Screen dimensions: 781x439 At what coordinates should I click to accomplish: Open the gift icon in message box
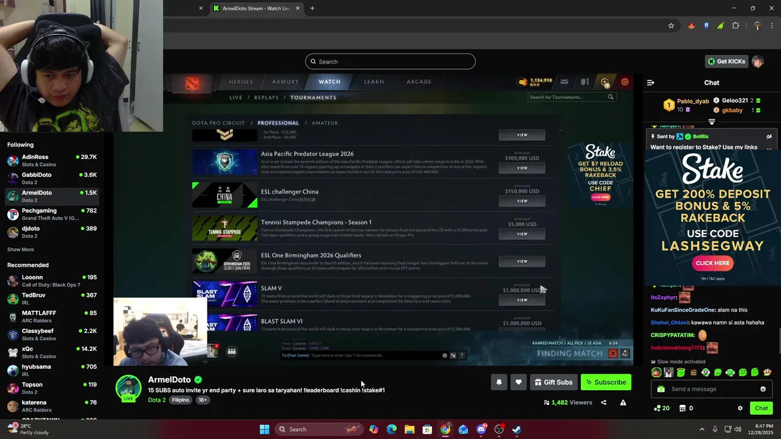661,389
